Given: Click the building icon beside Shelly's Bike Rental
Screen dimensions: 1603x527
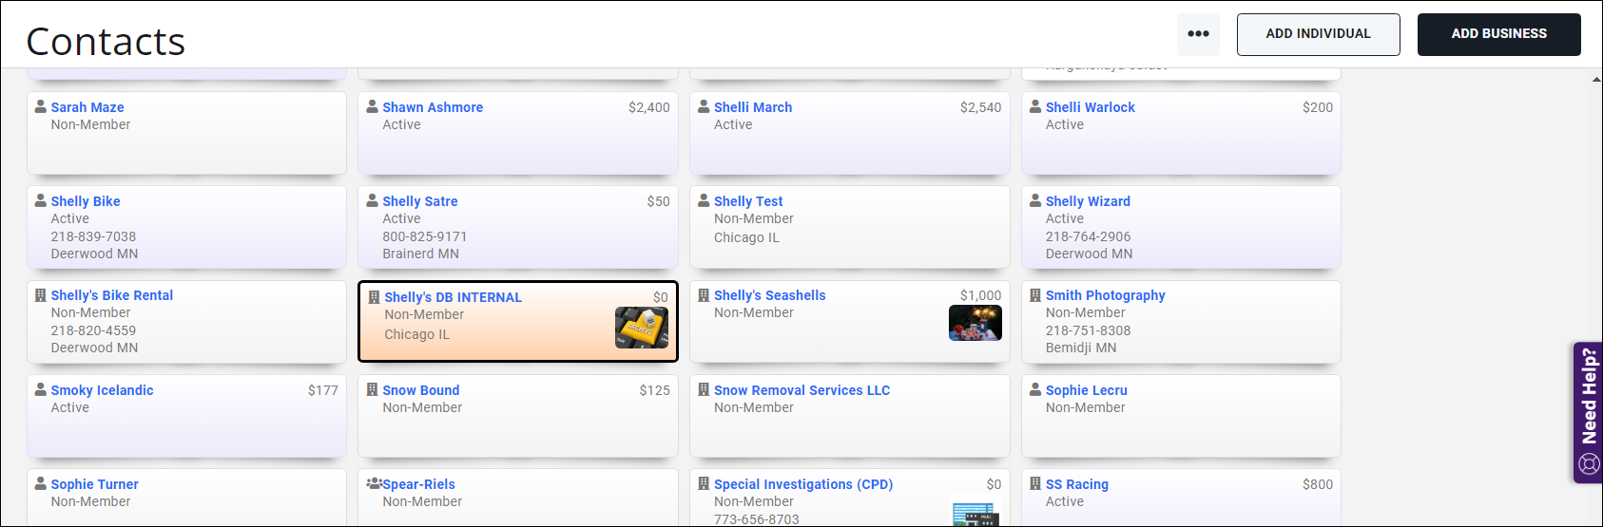Looking at the screenshot, I should (41, 295).
